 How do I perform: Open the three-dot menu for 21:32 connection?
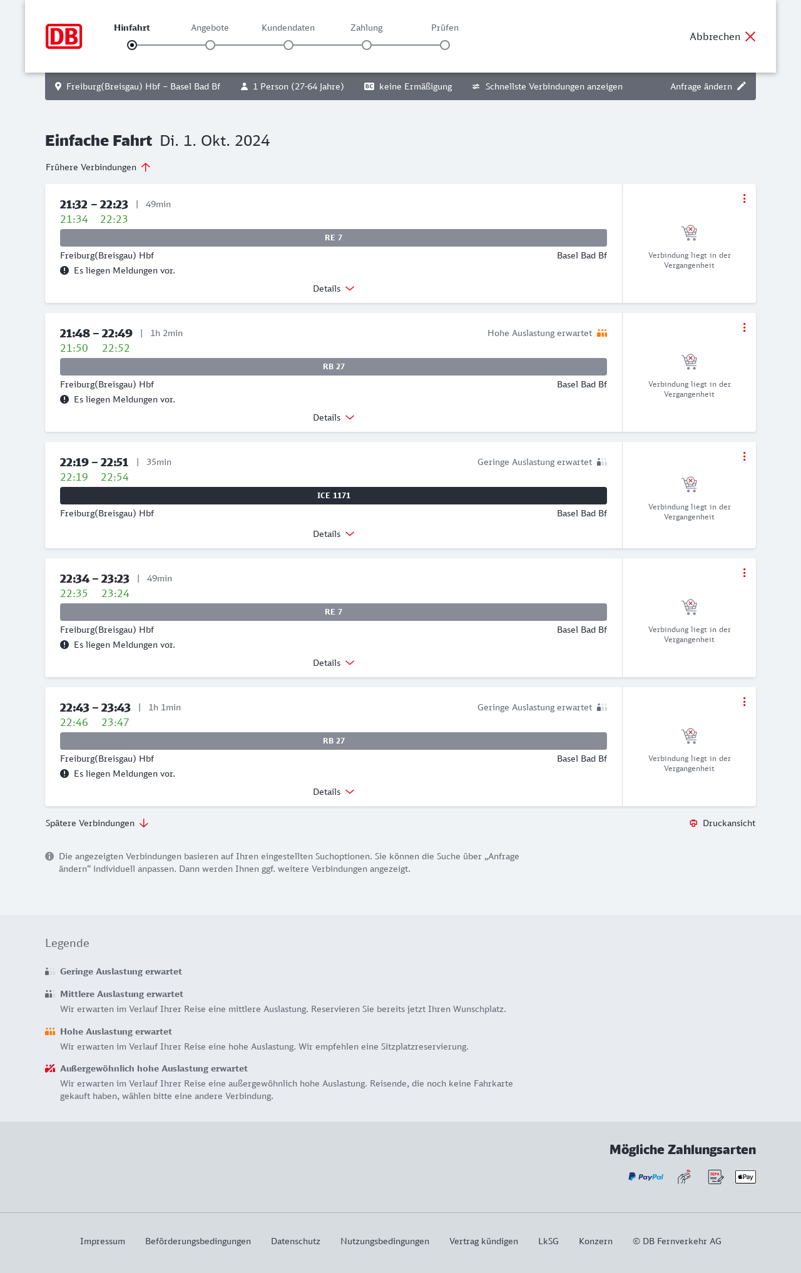(x=744, y=198)
